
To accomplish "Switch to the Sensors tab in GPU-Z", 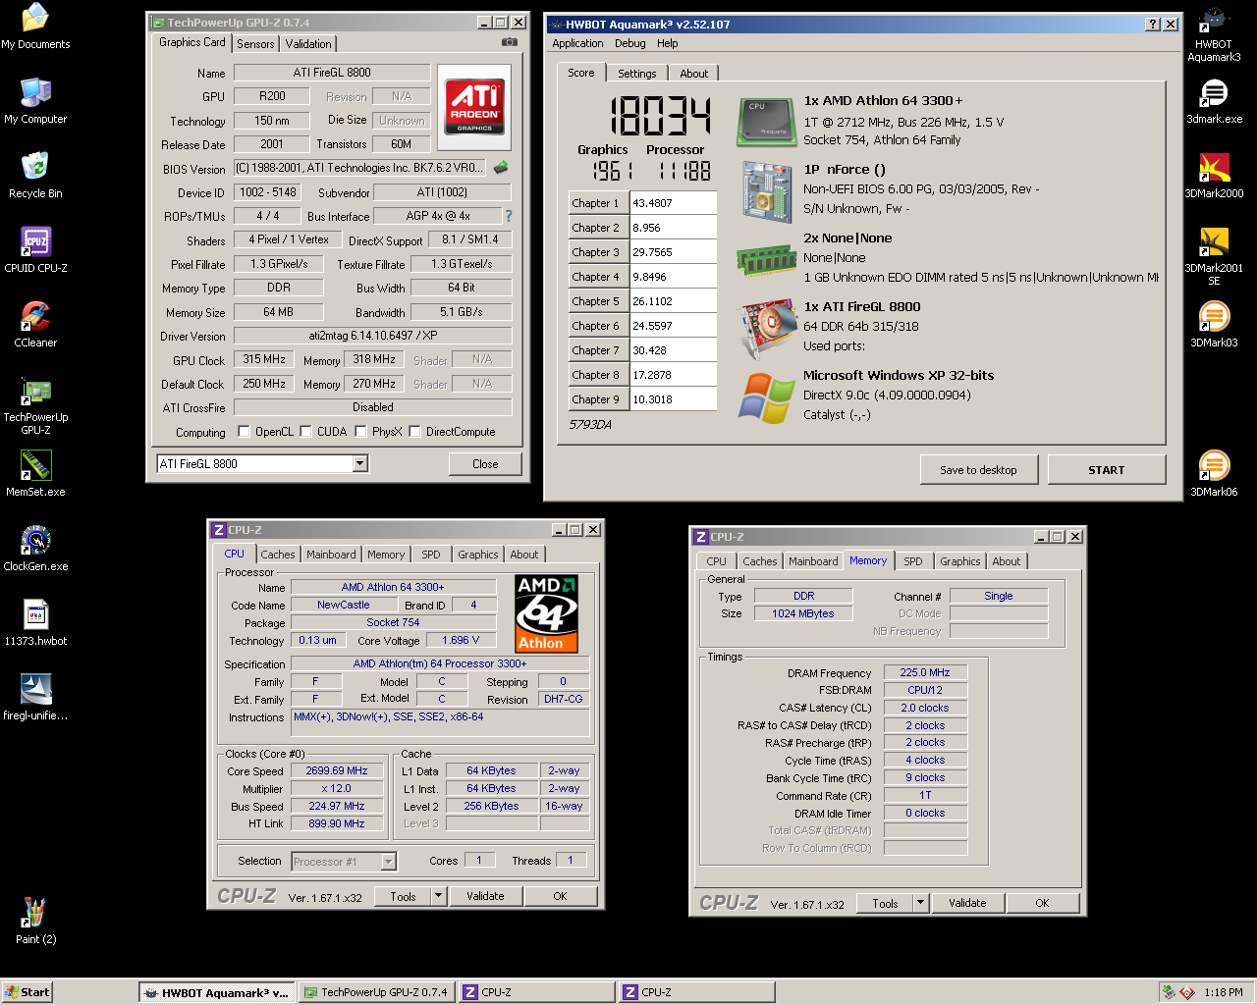I will click(255, 44).
